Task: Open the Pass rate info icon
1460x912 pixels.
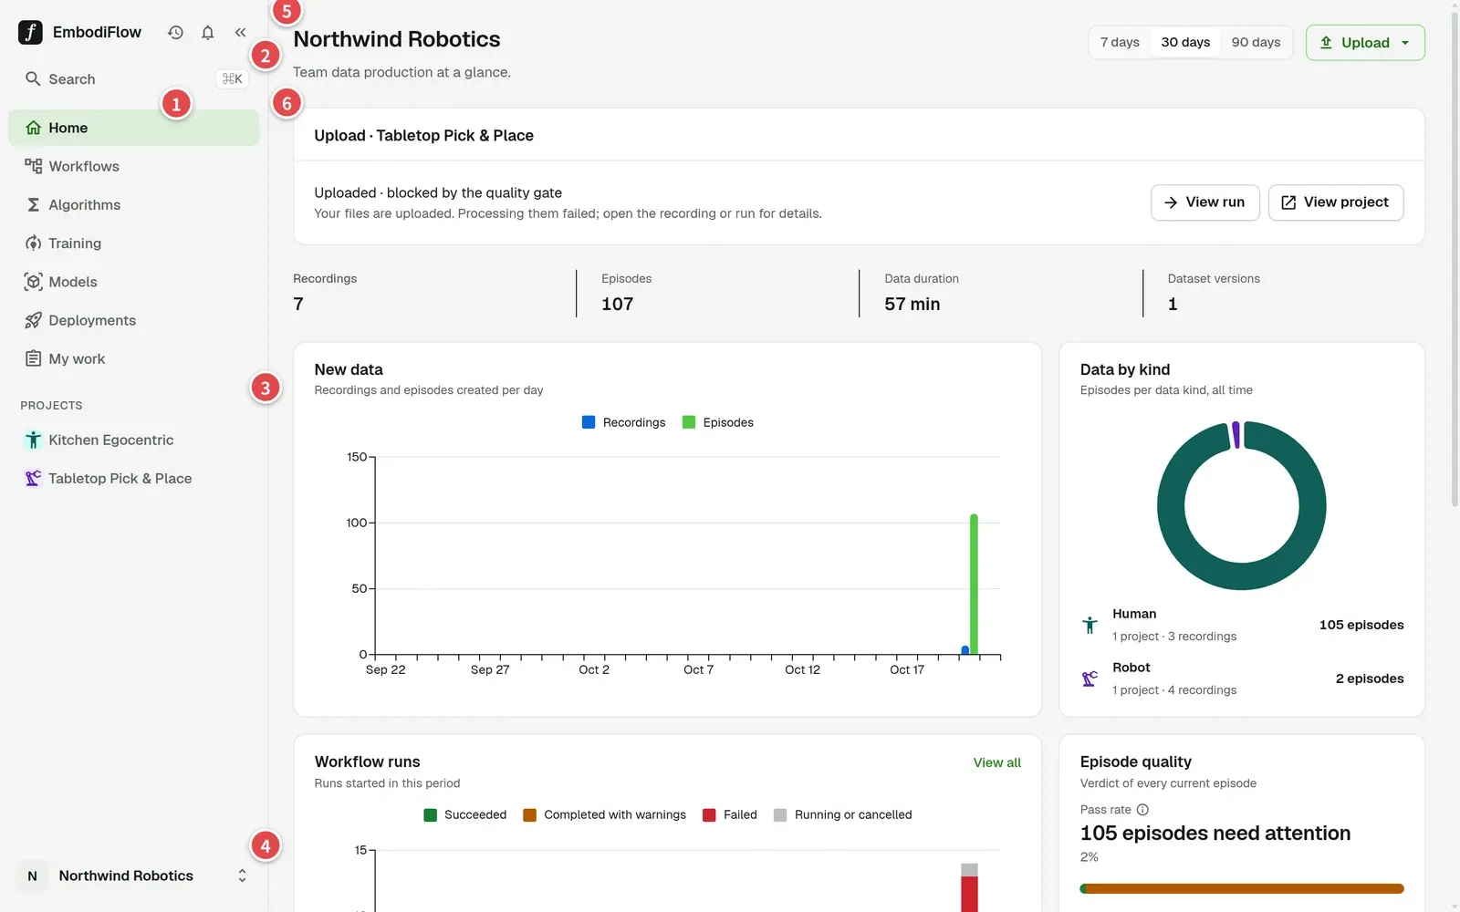Action: [1142, 810]
